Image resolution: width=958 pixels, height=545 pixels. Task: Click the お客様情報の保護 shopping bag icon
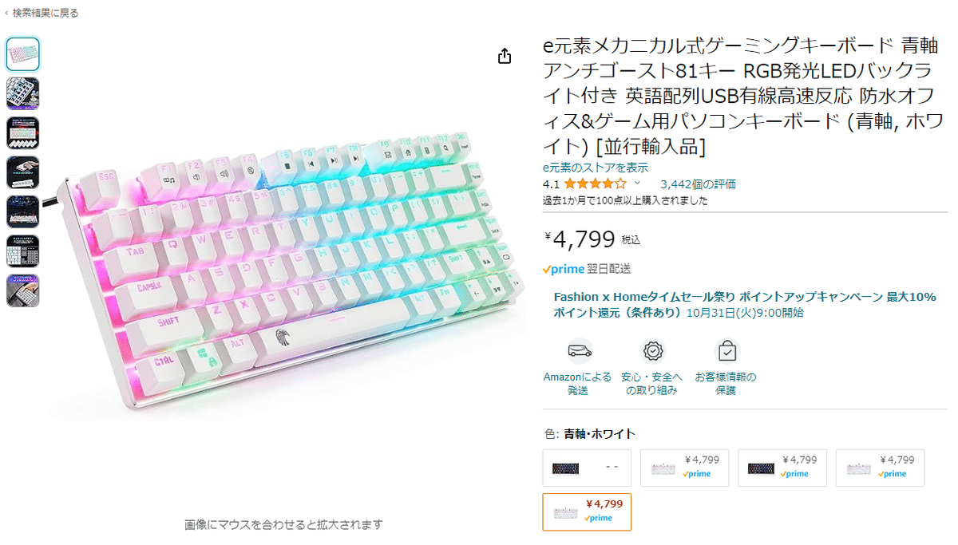click(x=726, y=351)
